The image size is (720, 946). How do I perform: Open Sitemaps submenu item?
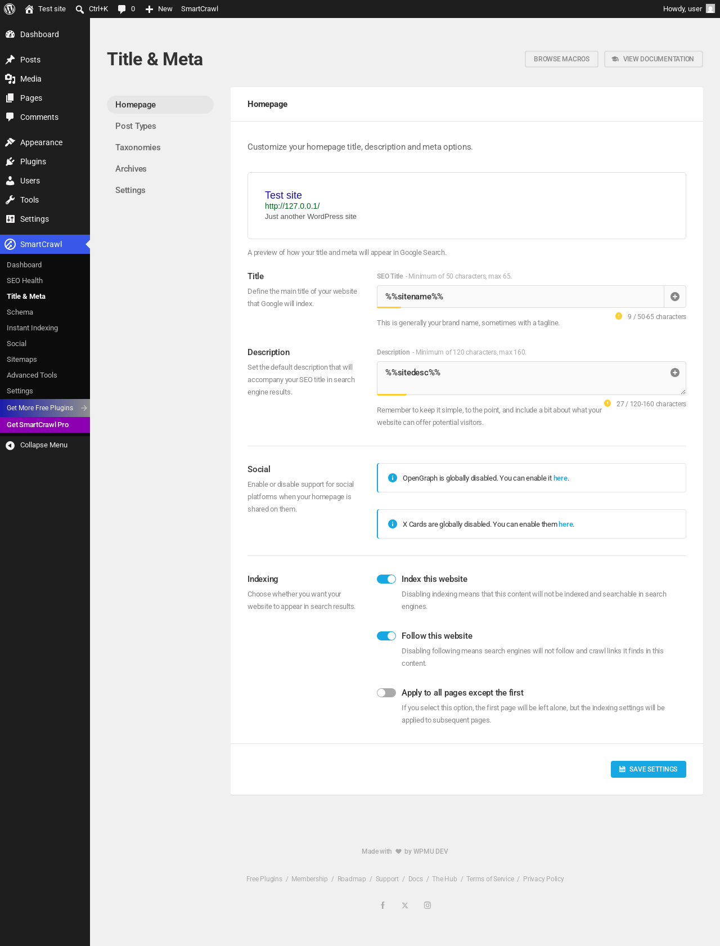pos(45,360)
